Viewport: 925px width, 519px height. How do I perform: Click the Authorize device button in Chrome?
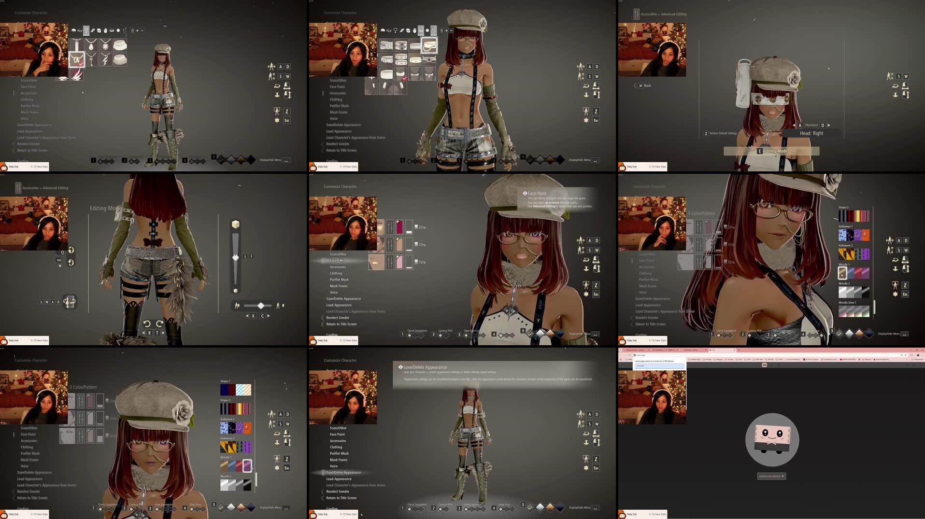click(771, 476)
